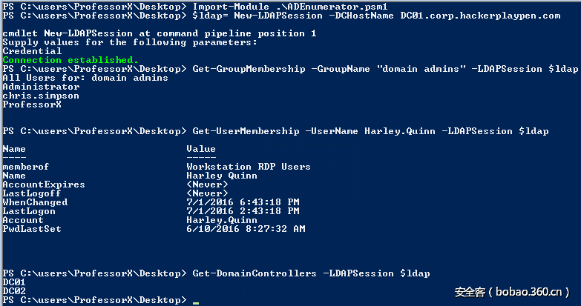Click the LastLogon timestamp value
Image resolution: width=581 pixels, height=306 pixels.
(243, 211)
